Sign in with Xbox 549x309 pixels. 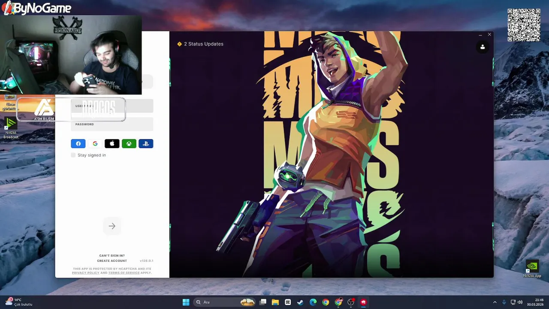coord(129,144)
